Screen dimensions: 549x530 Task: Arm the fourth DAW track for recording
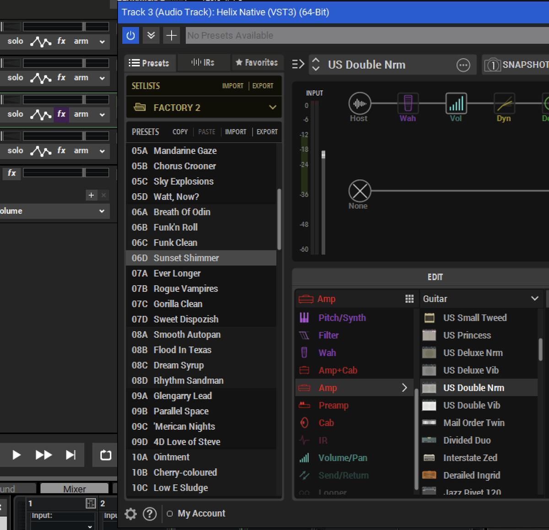tap(81, 150)
